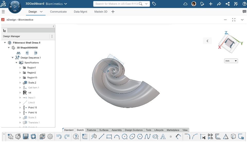
Task: Collapse the Design Manager panel
Action: [x=54, y=26]
